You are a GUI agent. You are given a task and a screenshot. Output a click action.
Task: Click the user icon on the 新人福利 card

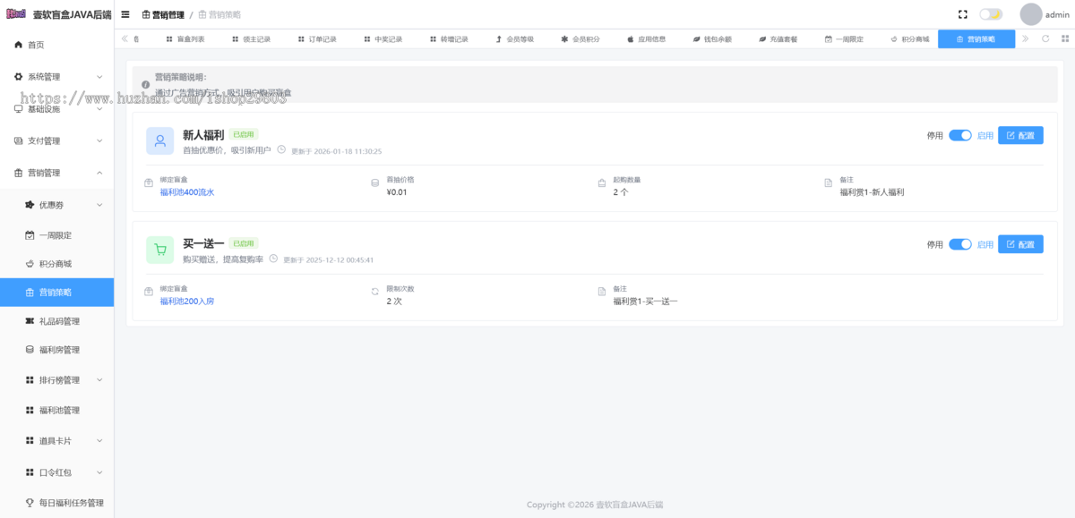(x=160, y=140)
